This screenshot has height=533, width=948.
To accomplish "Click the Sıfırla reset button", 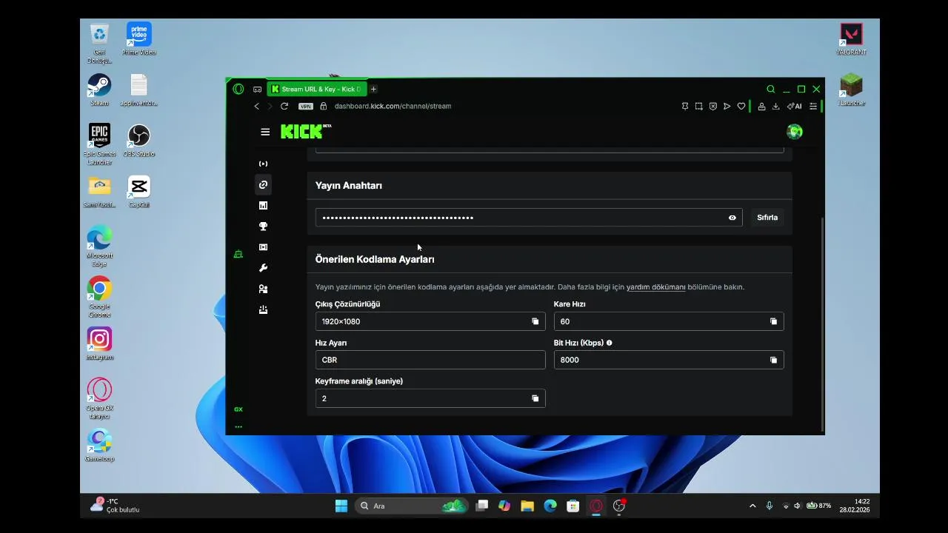I will point(767,218).
